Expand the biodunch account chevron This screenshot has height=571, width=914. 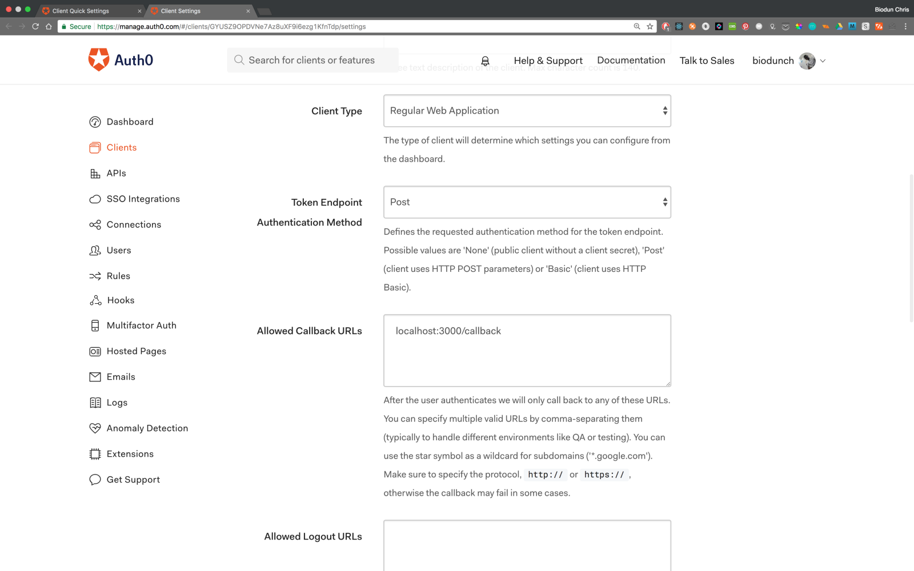(823, 61)
